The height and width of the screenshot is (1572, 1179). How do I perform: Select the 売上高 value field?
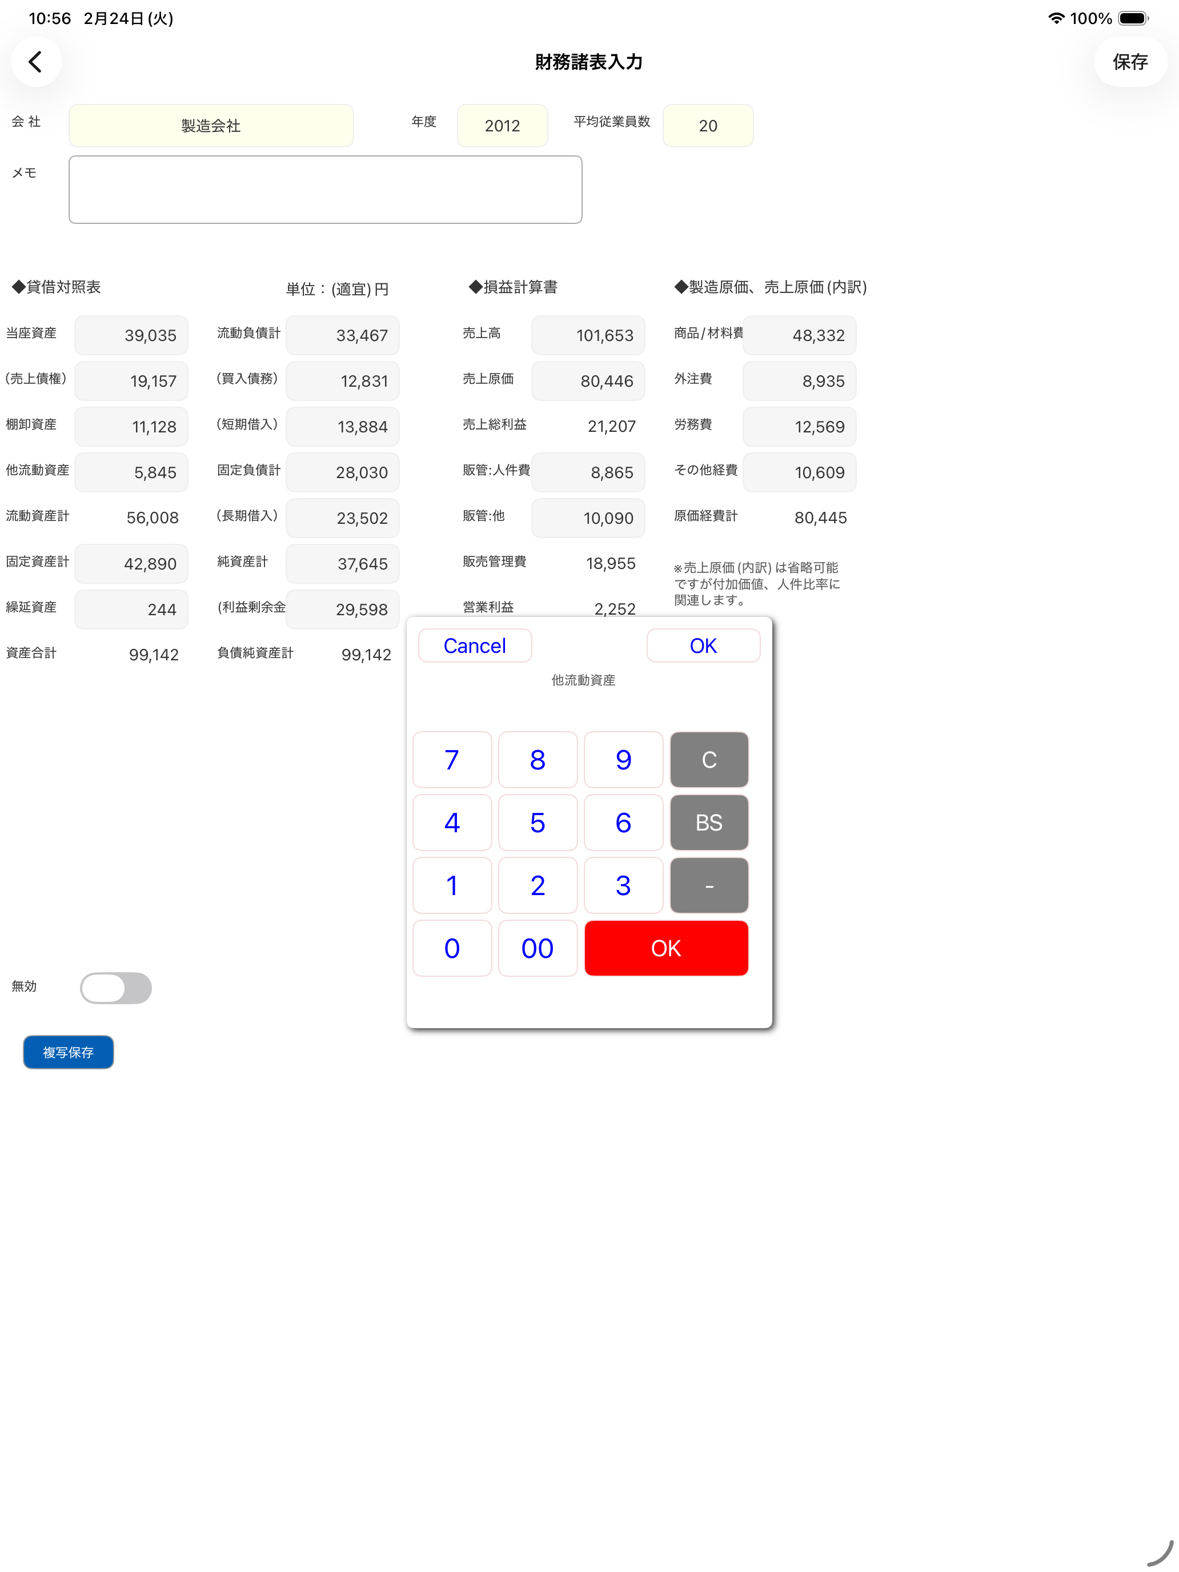coord(588,335)
